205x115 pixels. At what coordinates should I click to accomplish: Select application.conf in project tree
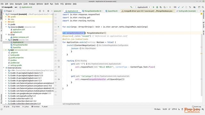(x=19, y=29)
